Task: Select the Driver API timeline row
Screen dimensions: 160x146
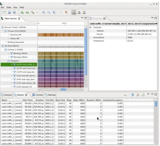Action: pyautogui.click(x=19, y=38)
